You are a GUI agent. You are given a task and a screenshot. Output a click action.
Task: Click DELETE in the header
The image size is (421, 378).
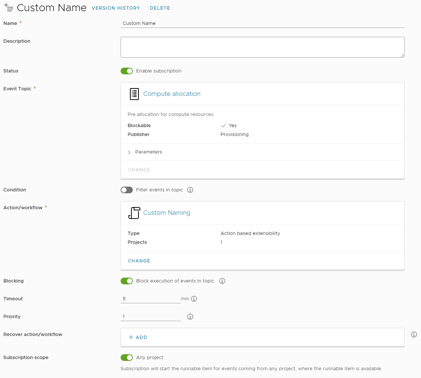pos(160,8)
